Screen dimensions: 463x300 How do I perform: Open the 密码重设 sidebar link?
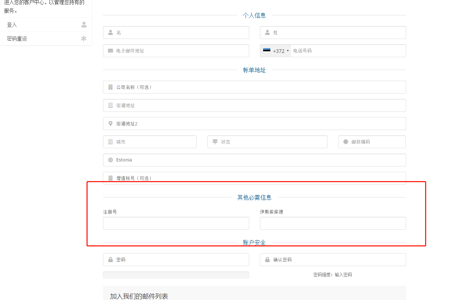coord(46,39)
